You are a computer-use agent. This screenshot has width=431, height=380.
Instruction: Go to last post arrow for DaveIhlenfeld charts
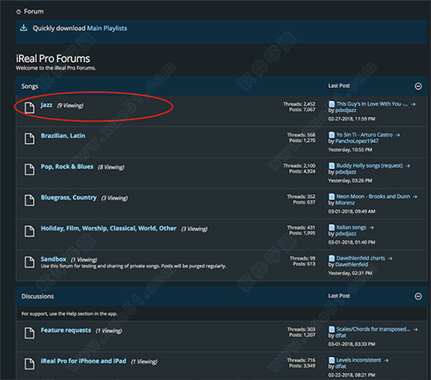pos(390,258)
